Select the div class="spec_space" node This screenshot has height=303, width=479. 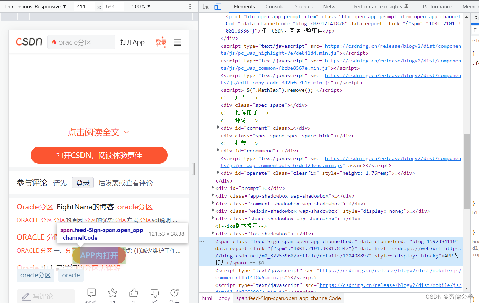coord(264,105)
